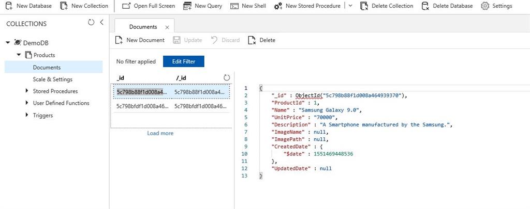Open Full Screen view
The width and height of the screenshot is (530, 209).
[x=148, y=6]
